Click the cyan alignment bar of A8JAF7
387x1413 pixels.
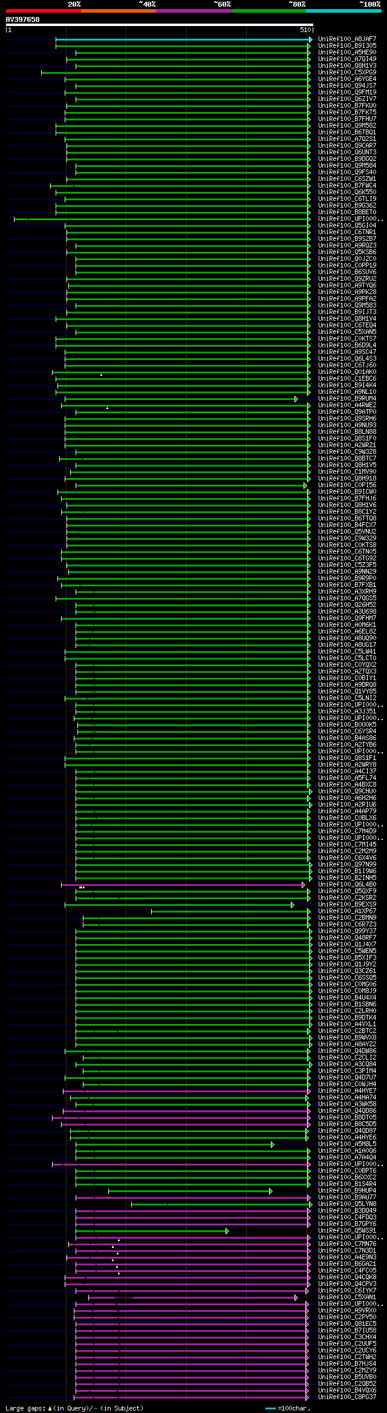183,39
